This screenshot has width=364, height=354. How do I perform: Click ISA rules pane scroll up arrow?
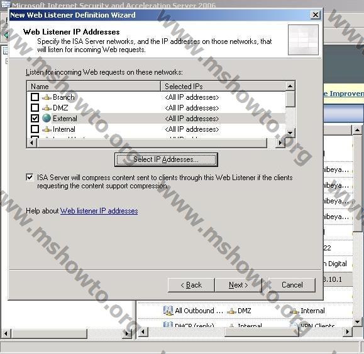(x=357, y=130)
